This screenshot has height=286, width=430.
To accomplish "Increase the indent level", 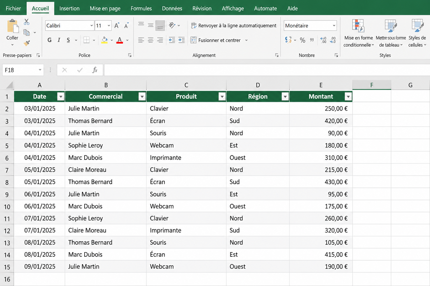I will 181,40.
